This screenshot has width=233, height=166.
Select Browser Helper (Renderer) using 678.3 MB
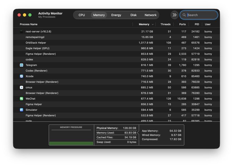tap(116, 93)
